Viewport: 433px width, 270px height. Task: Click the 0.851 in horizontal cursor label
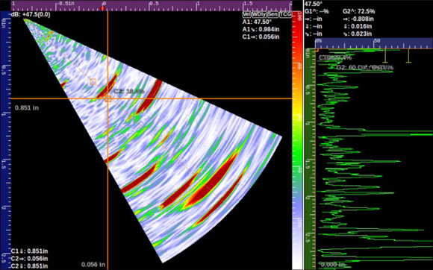point(27,108)
